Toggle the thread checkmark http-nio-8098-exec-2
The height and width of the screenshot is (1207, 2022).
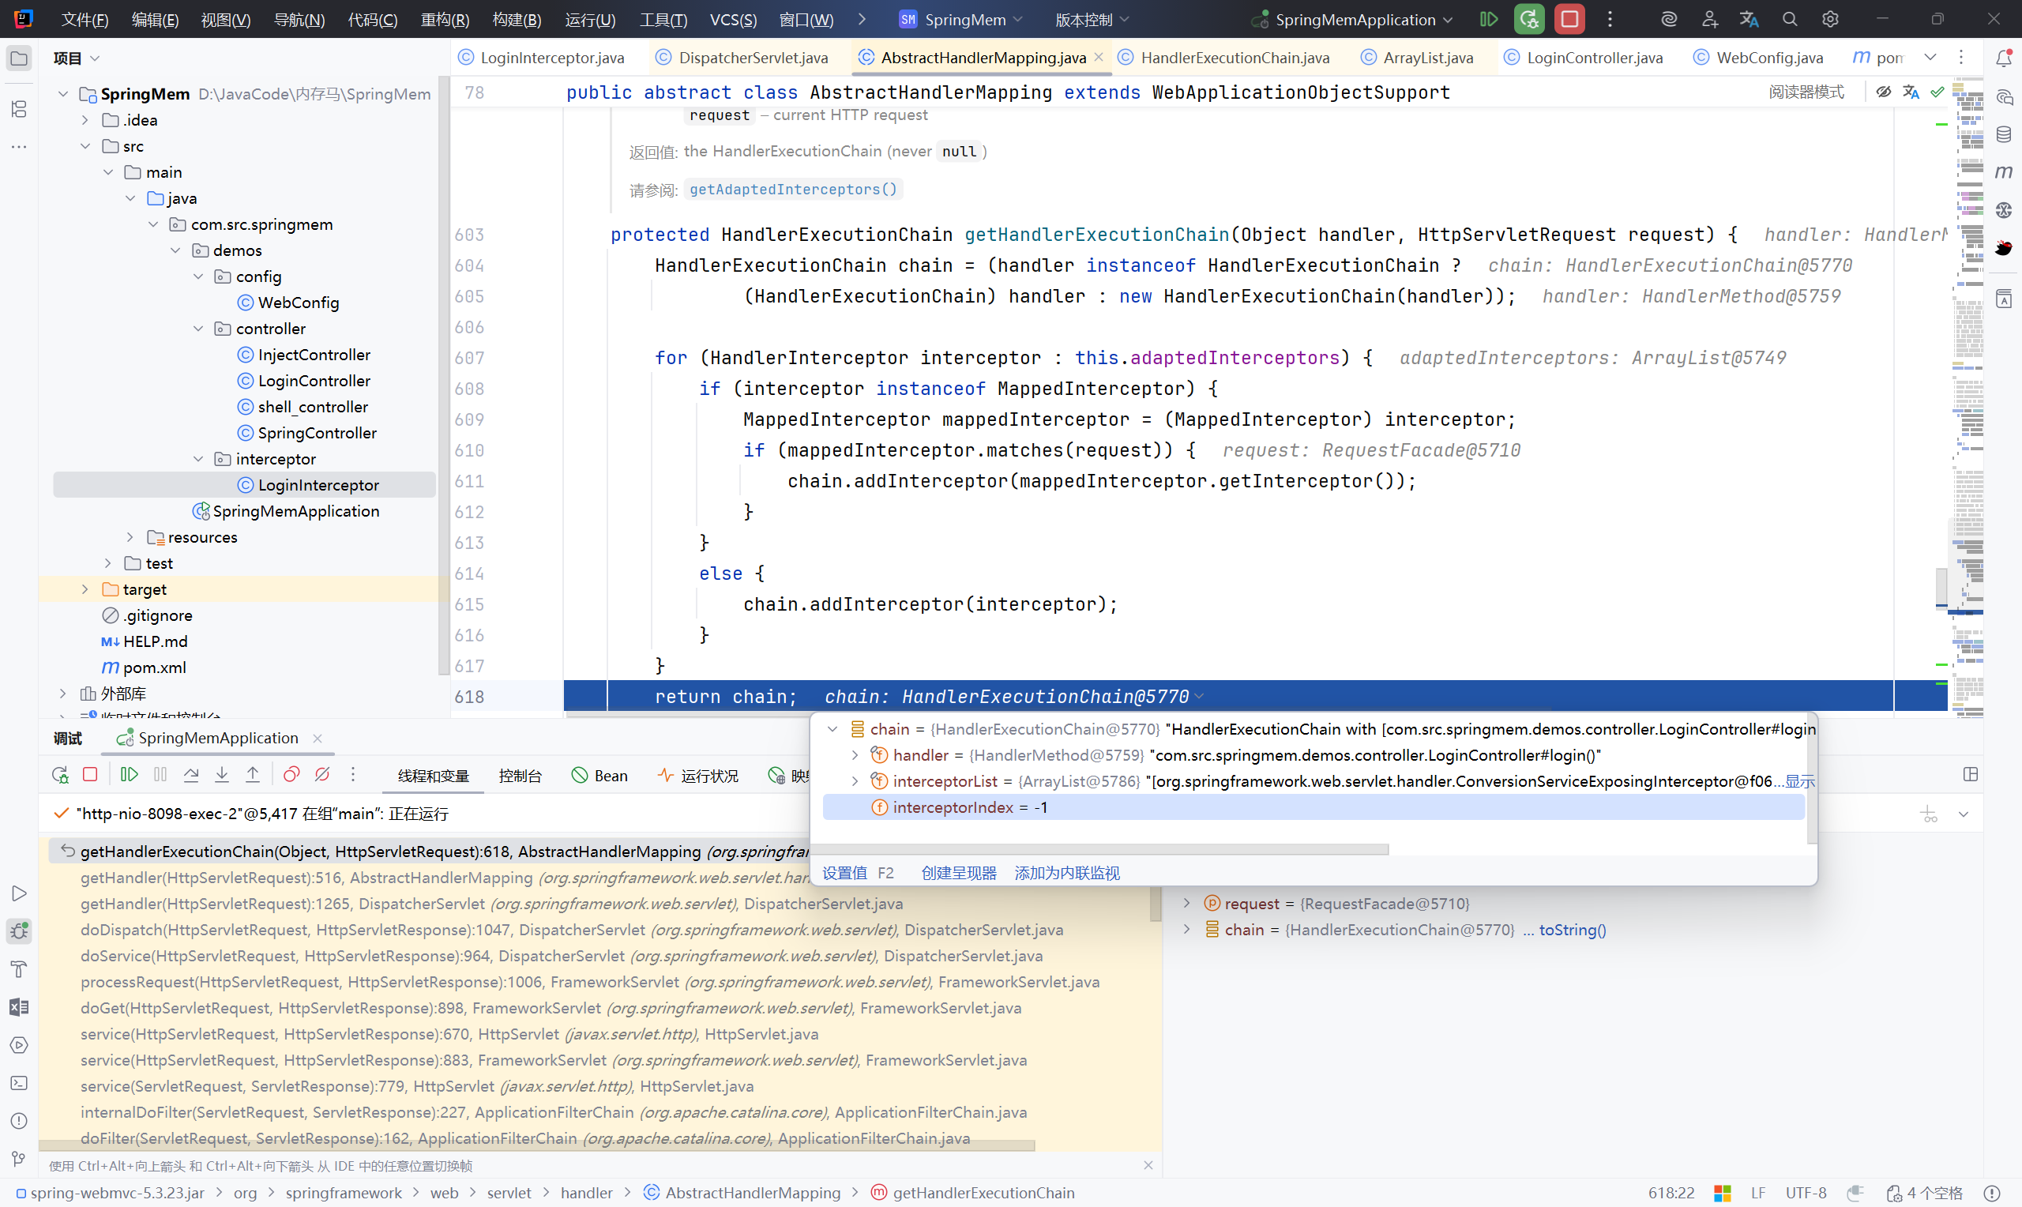61,814
